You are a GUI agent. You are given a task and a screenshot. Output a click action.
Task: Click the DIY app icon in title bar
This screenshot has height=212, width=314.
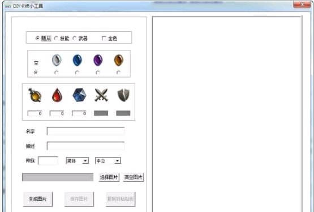pos(8,6)
